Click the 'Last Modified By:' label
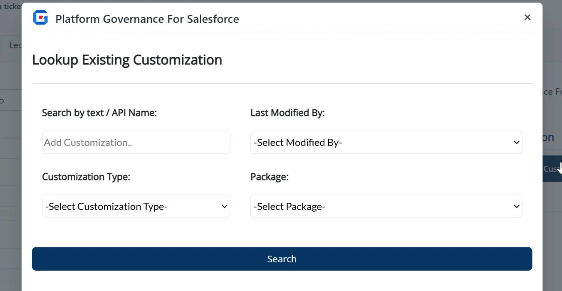Image resolution: width=562 pixels, height=291 pixels. pyautogui.click(x=287, y=113)
